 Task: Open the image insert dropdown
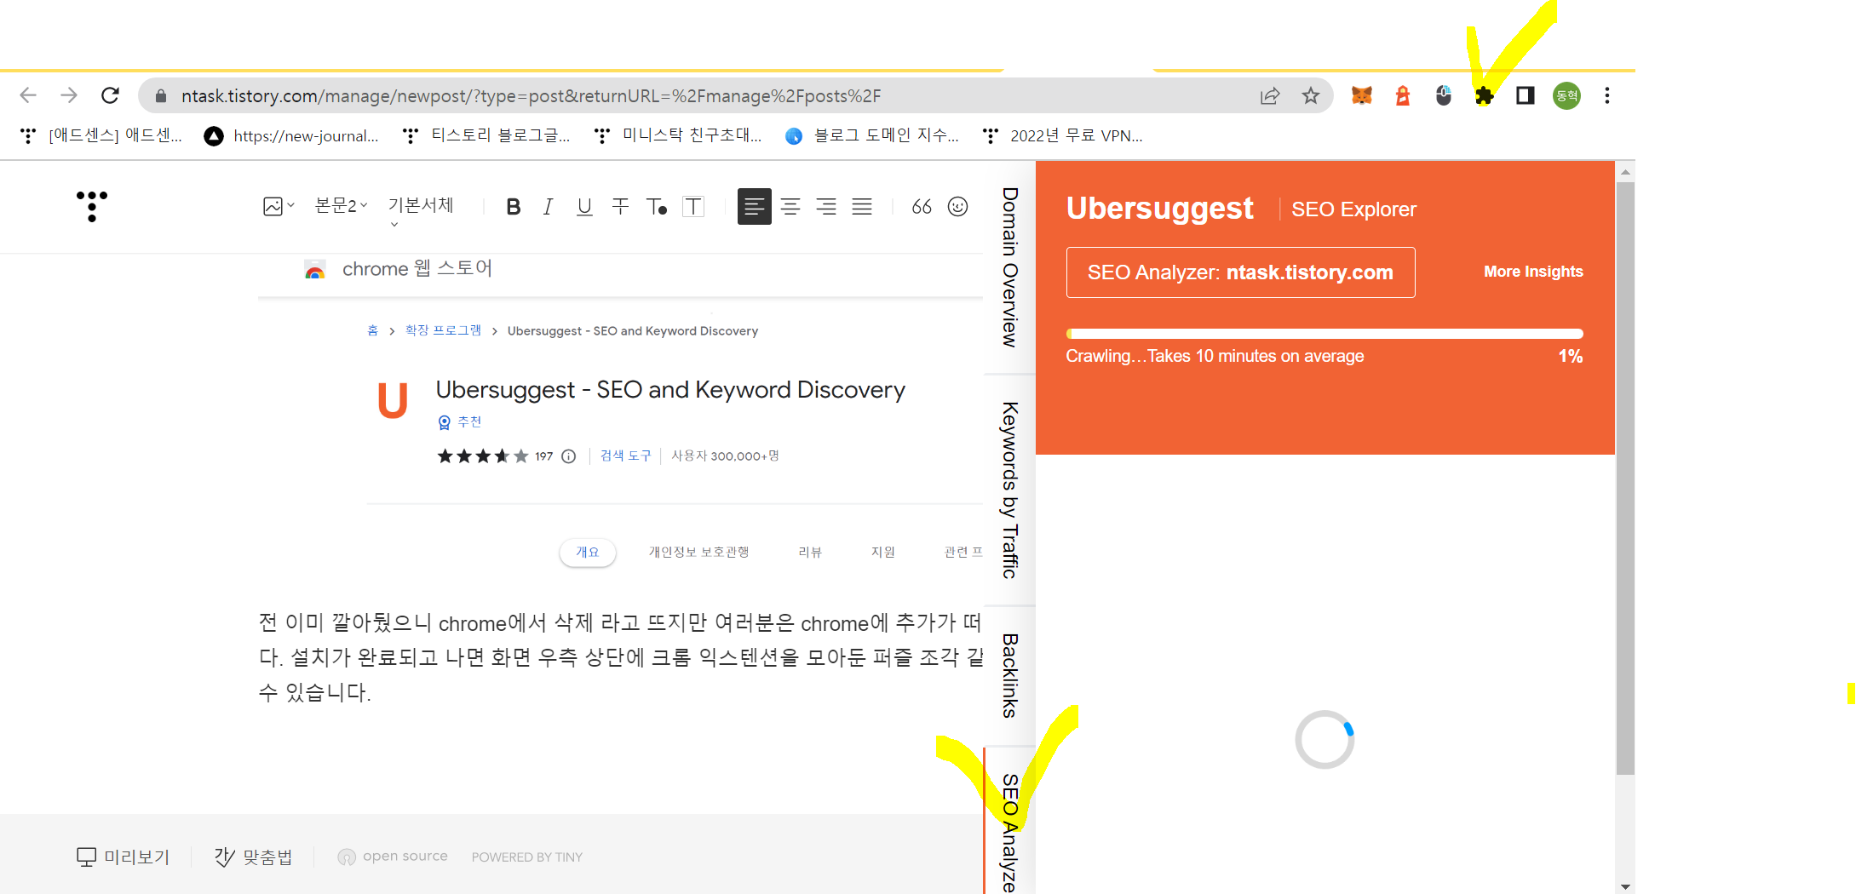coord(279,206)
